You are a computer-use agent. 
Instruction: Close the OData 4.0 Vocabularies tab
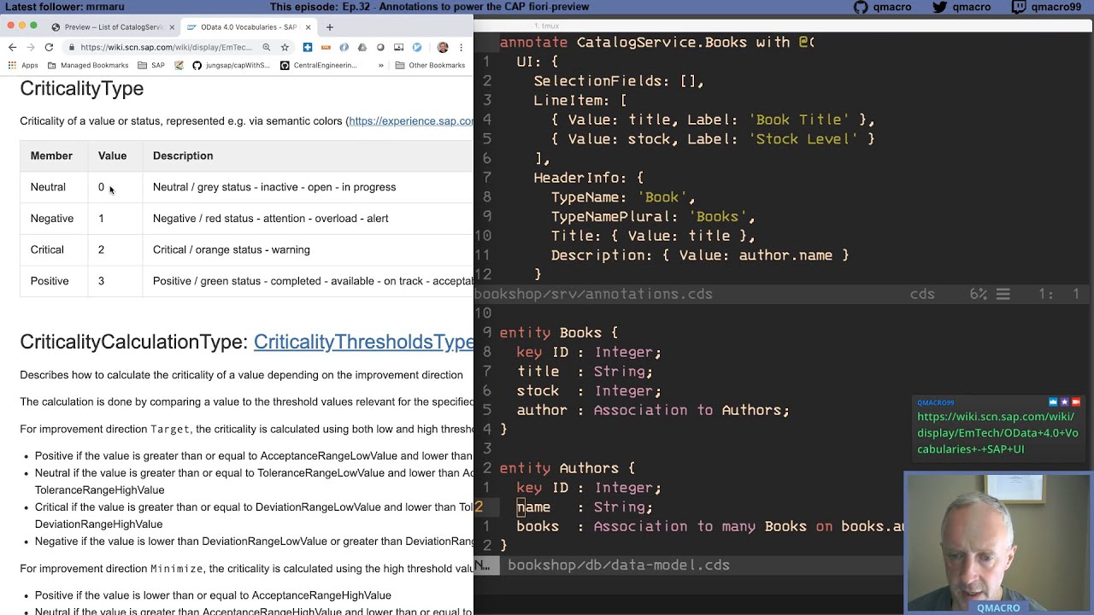(x=309, y=27)
